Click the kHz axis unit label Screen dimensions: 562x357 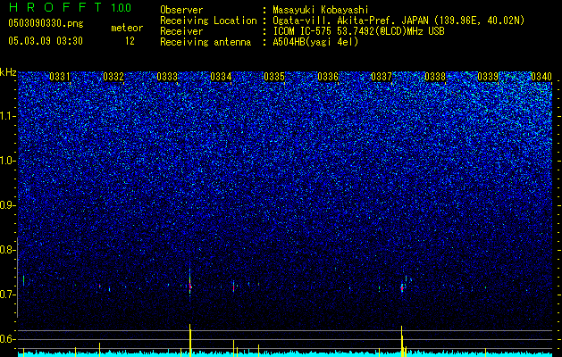8,72
